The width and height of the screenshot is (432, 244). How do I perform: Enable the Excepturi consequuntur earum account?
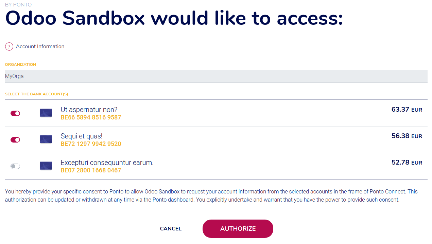pyautogui.click(x=15, y=166)
